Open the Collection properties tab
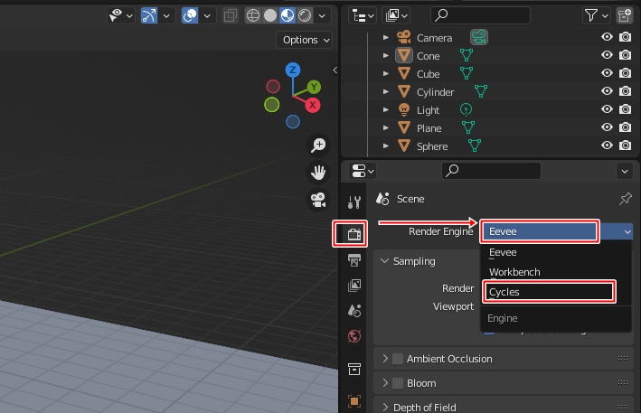 point(354,369)
